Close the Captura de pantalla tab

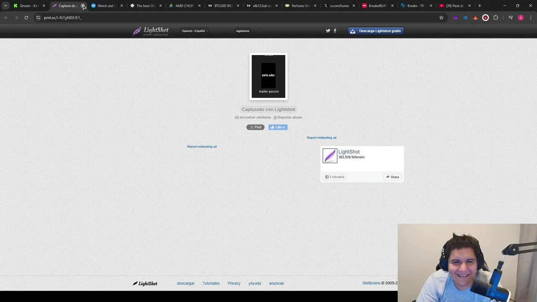(x=83, y=6)
